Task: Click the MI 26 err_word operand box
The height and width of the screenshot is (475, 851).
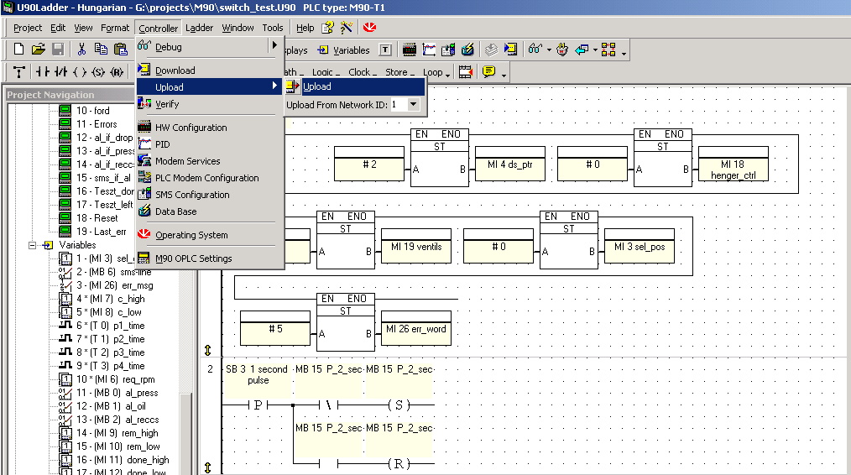Action: click(416, 328)
